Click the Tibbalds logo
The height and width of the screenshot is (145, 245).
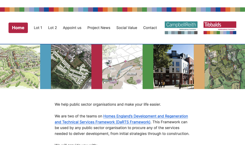click(x=220, y=26)
